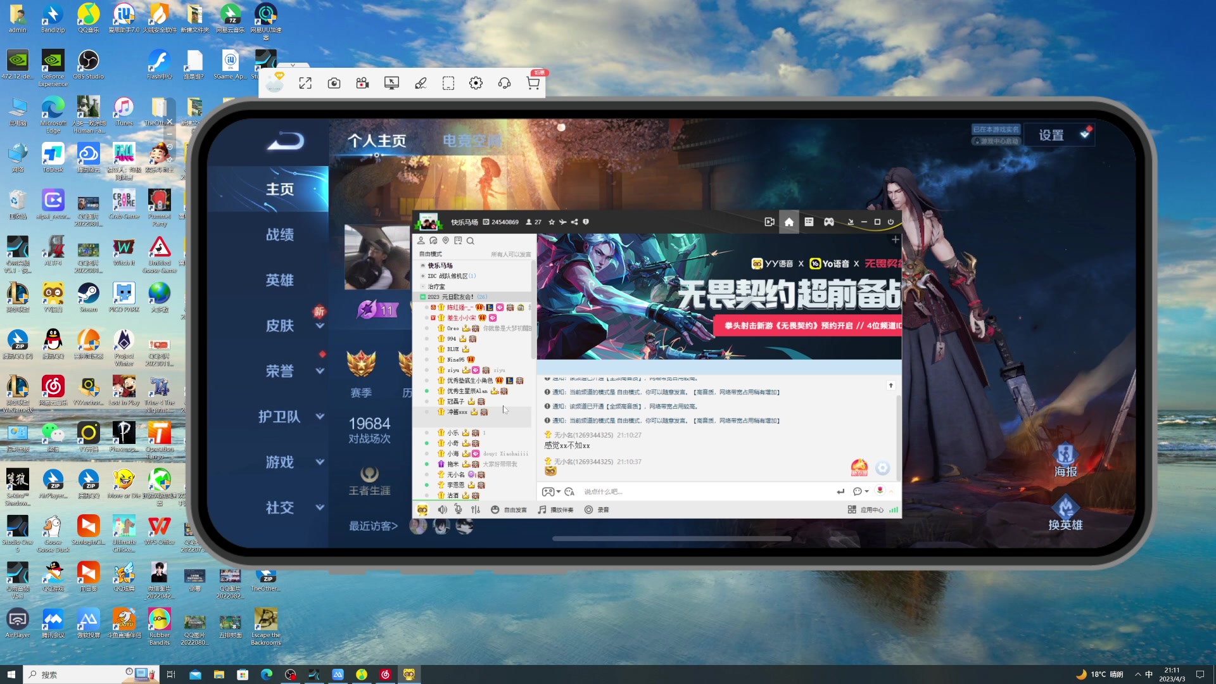
Task: Expand the 荣誉 menu chevron
Action: point(320,371)
